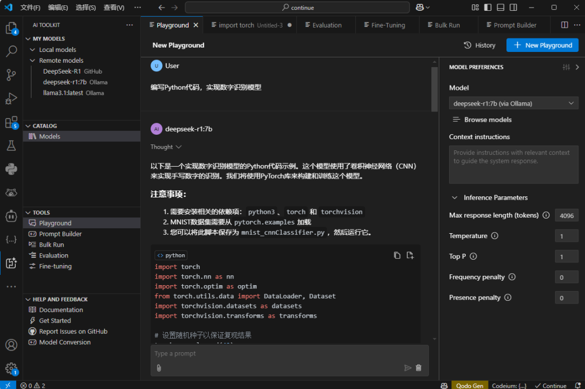
Task: Open Documentation in Help section
Action: pos(61,309)
